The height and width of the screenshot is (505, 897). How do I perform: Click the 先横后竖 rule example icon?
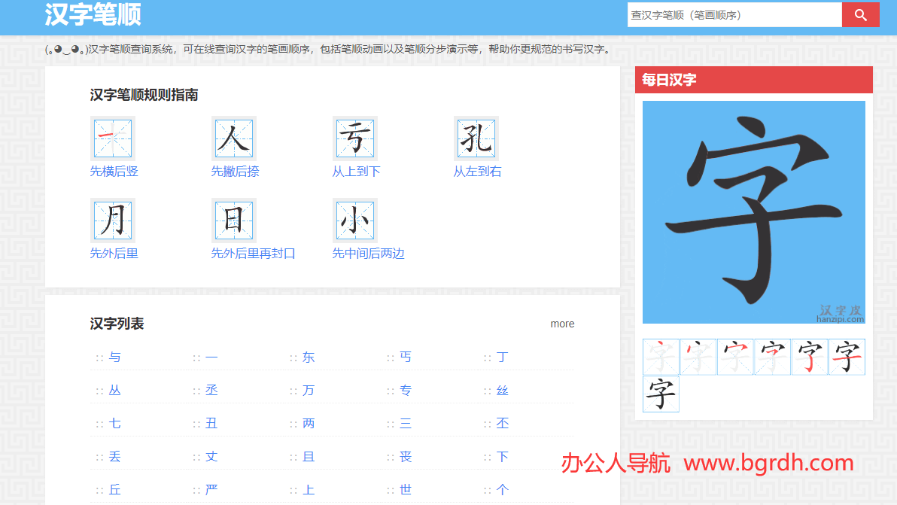point(112,138)
